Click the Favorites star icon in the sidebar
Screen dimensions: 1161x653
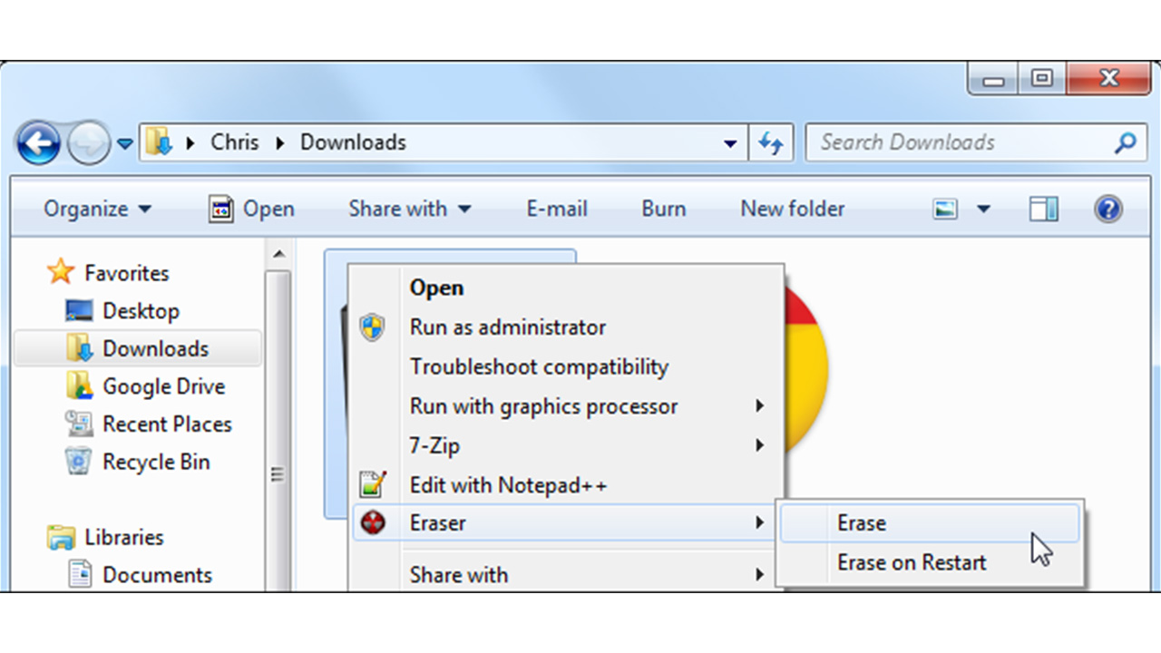(x=60, y=272)
